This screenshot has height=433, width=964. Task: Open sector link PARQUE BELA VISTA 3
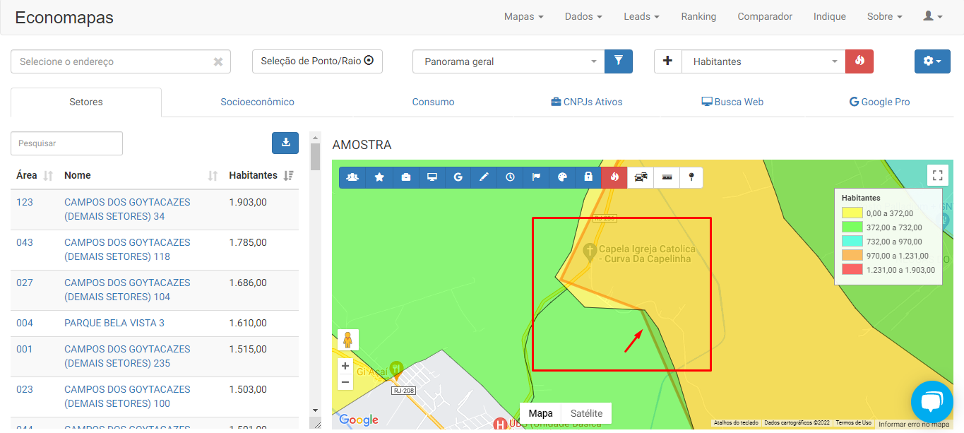114,323
